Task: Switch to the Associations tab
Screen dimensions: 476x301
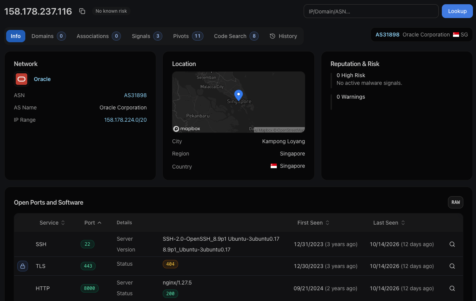Action: click(99, 36)
